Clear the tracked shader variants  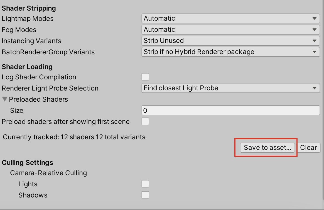[308, 148]
